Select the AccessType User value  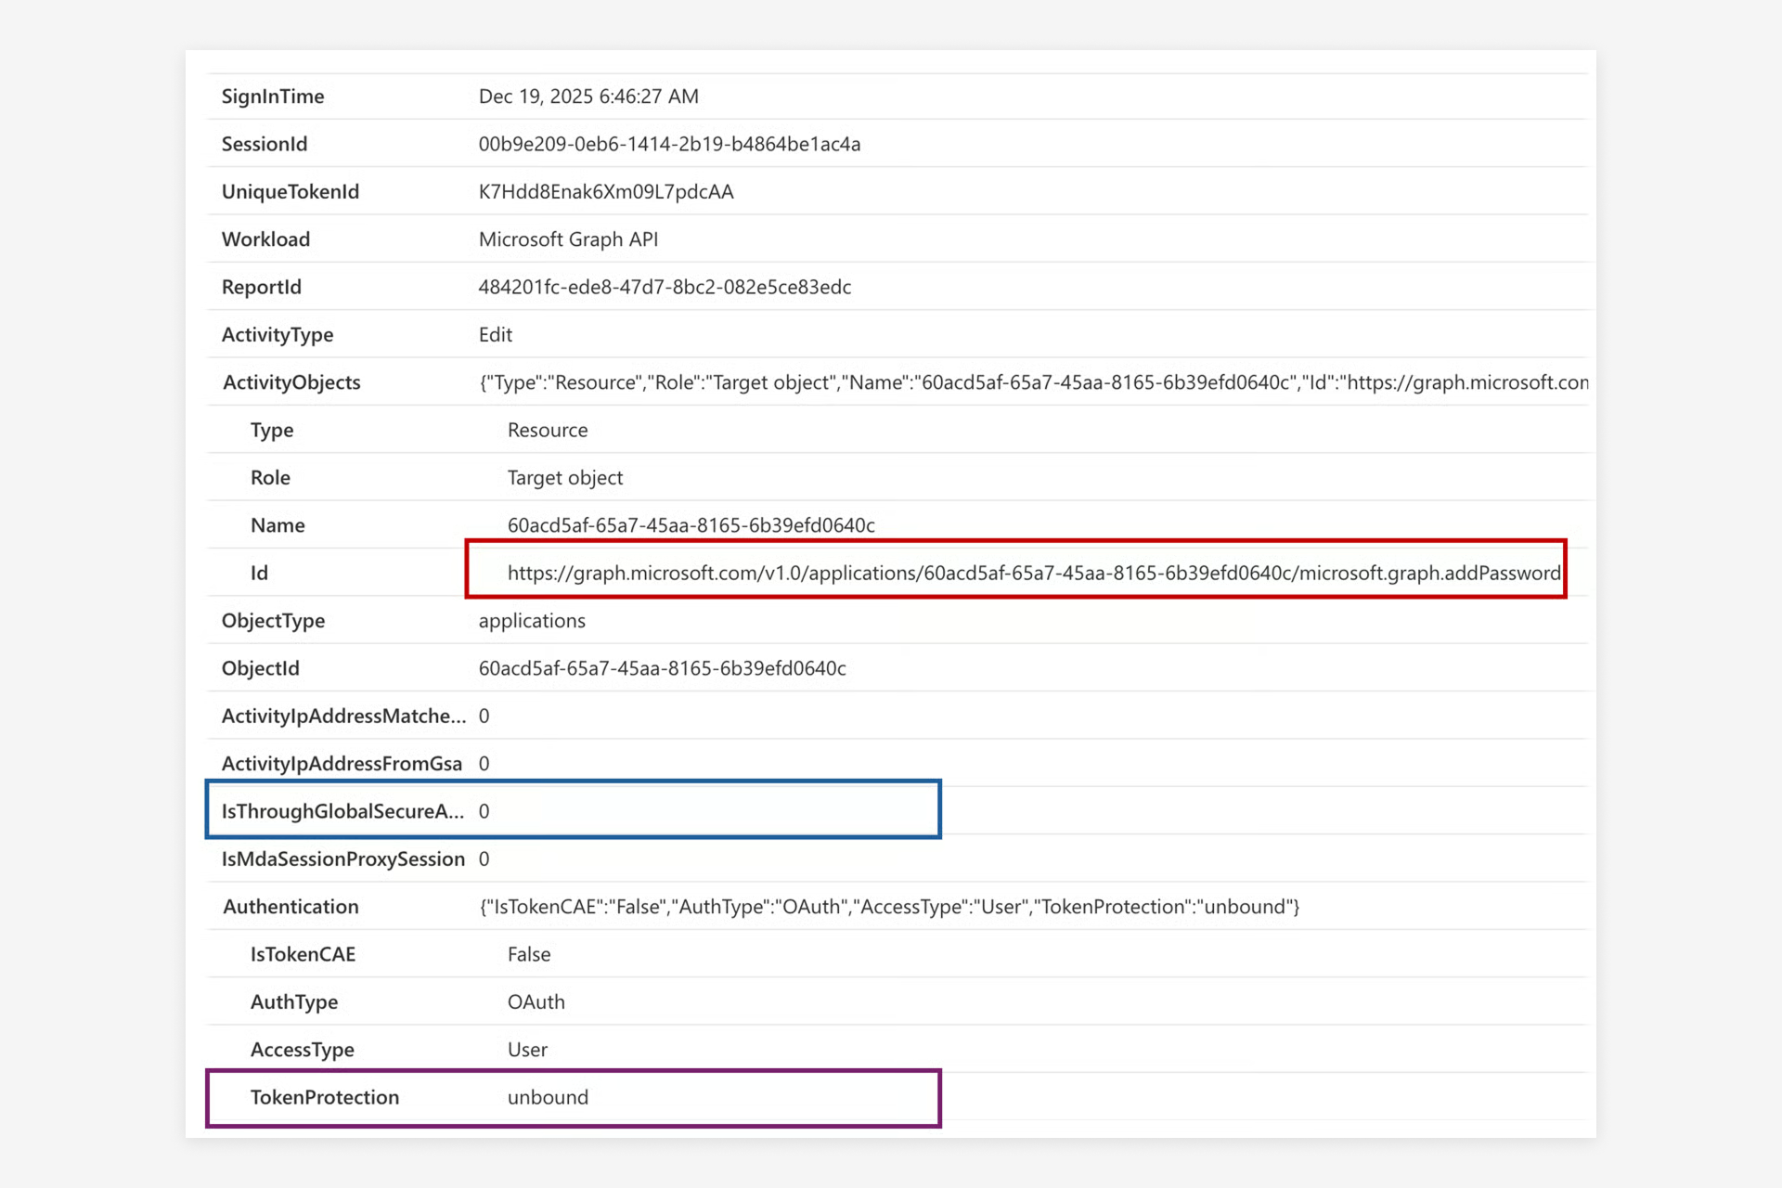[x=526, y=1049]
